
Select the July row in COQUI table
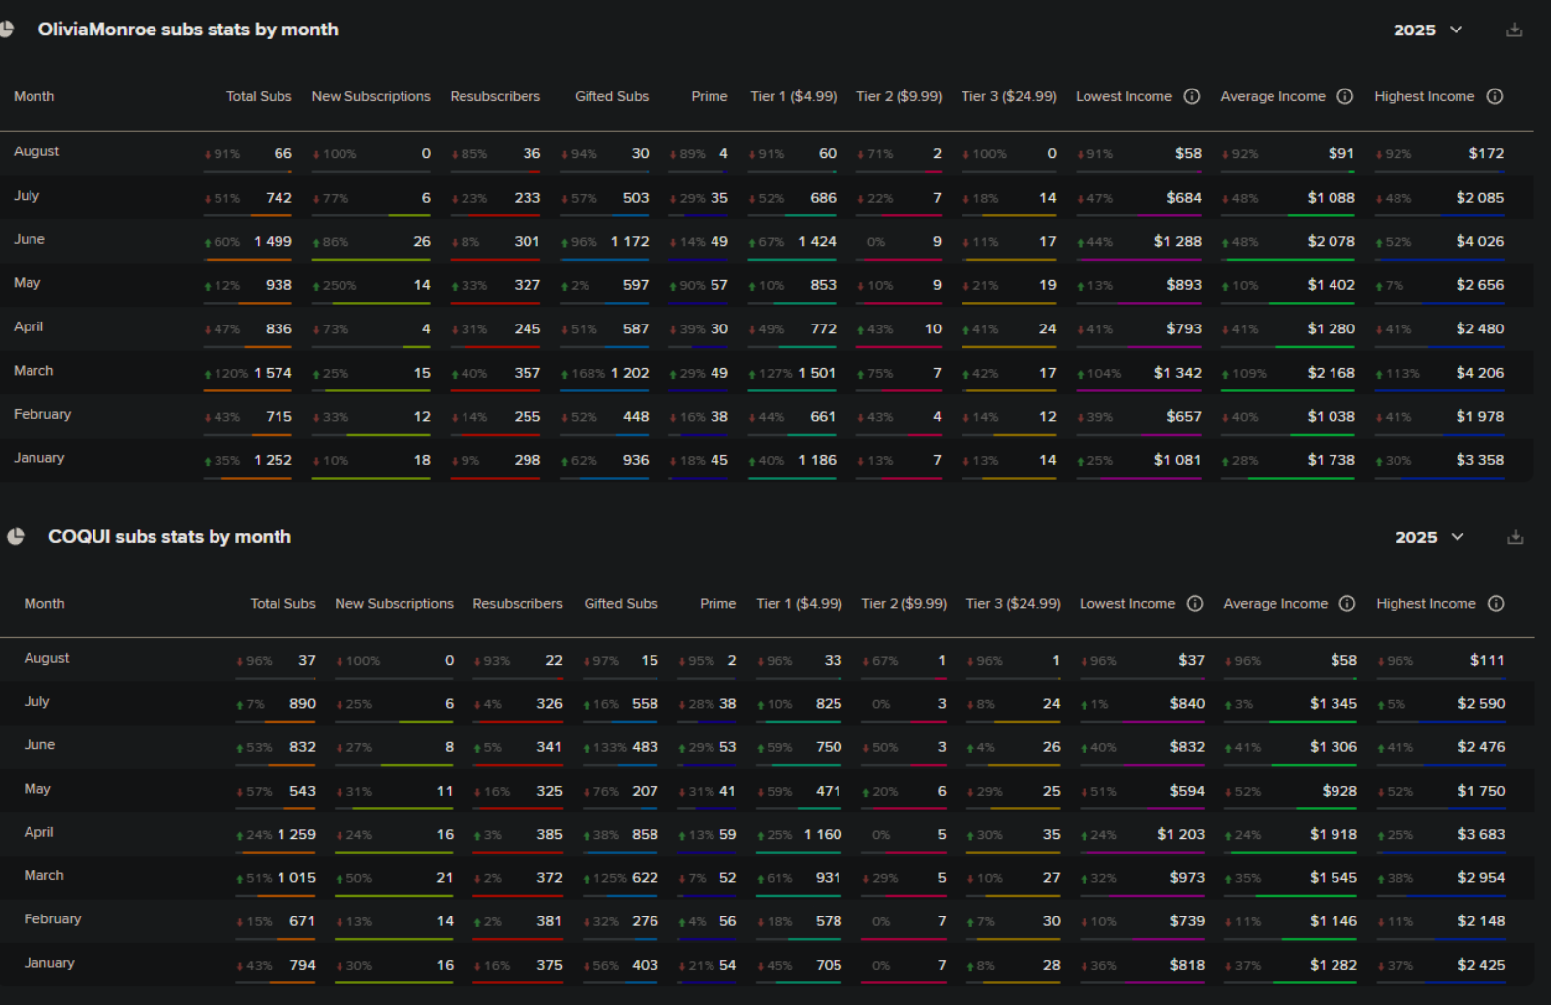click(767, 703)
